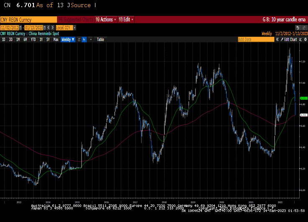This screenshot has height=222, width=308.
Task: Open the Weekly periodicity dropdown
Action: (x=68, y=39)
